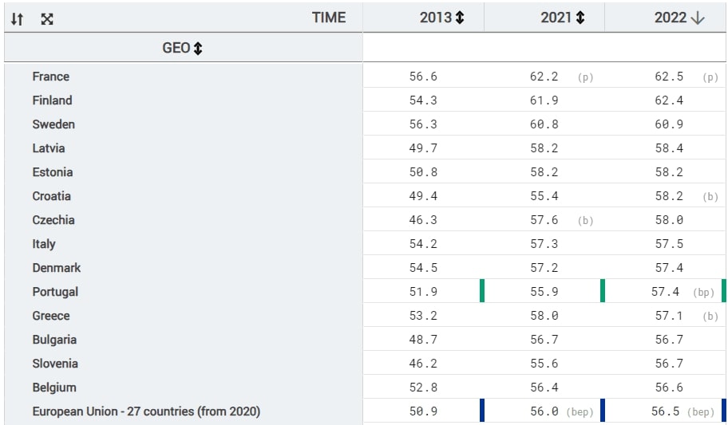
Task: Click the 2022 descending sort arrow
Action: [x=698, y=18]
